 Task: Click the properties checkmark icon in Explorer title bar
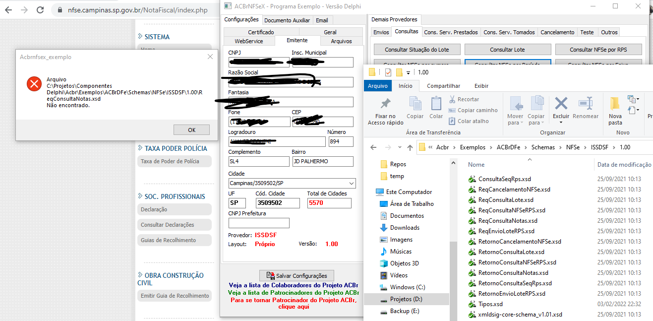click(x=388, y=72)
